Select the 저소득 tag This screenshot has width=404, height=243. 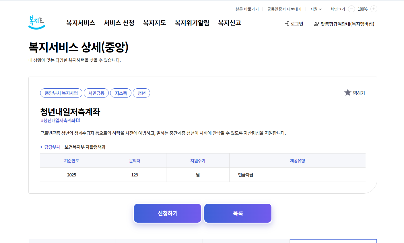(121, 93)
